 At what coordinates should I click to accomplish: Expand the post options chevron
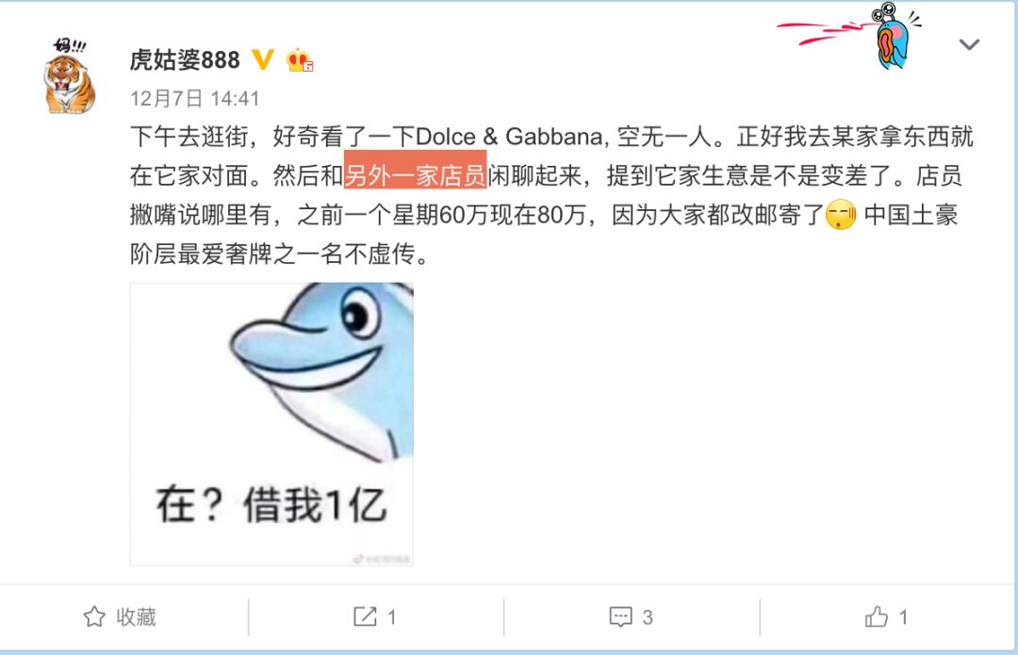click(x=969, y=44)
